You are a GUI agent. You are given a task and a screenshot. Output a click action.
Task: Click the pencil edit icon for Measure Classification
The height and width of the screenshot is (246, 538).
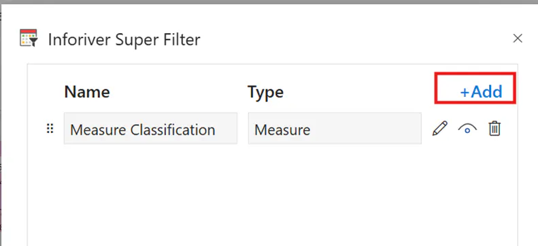440,129
